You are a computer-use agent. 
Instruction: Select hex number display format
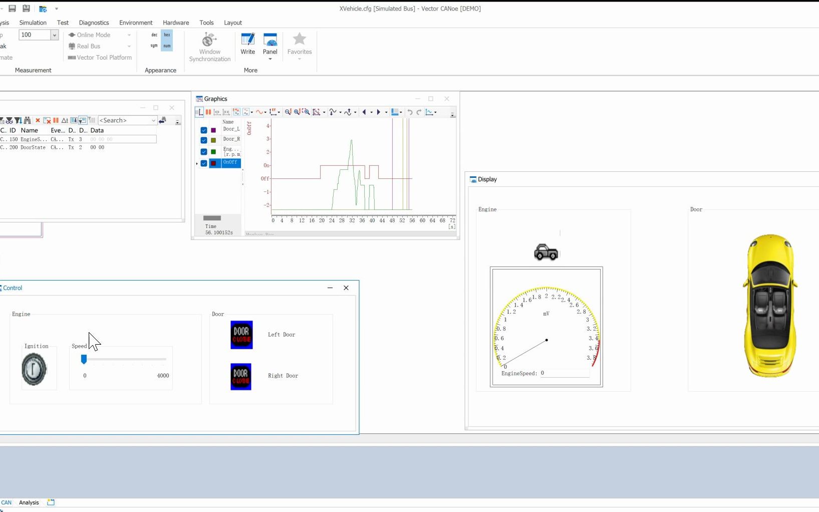(167, 35)
